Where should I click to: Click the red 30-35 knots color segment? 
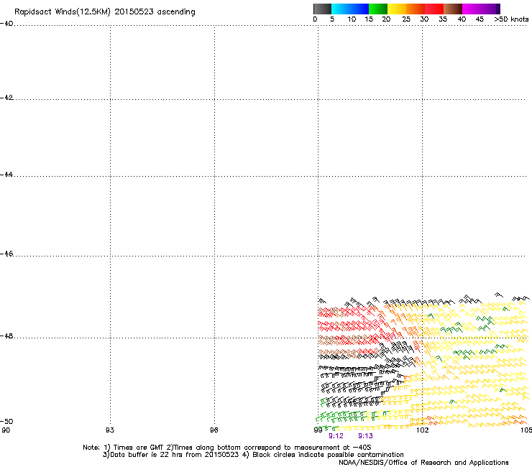434,9
